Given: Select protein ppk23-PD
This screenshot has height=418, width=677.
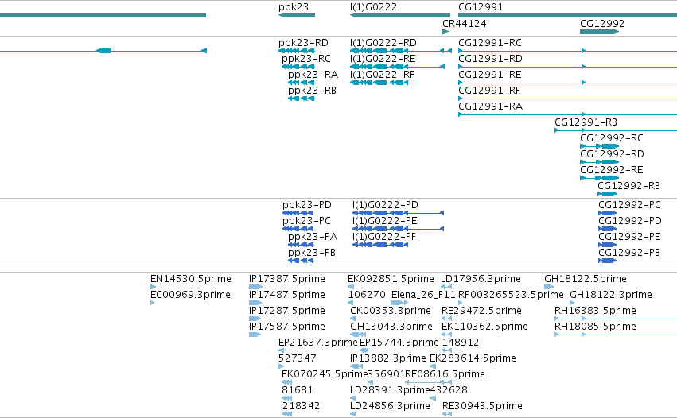Looking at the screenshot, I should coord(298,213).
